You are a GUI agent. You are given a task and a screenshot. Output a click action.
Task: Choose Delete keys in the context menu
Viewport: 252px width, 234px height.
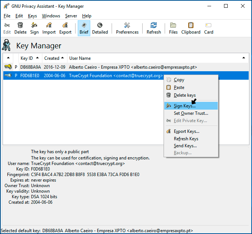pyautogui.click(x=191, y=95)
